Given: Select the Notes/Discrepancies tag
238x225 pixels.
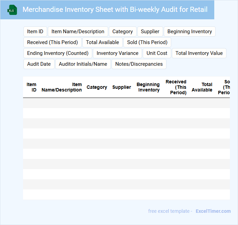Looking at the screenshot, I should [x=139, y=64].
